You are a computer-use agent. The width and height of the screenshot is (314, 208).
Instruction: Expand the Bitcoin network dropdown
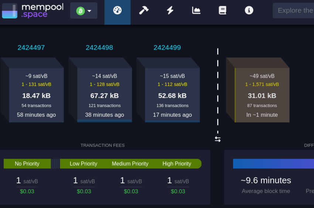point(84,11)
